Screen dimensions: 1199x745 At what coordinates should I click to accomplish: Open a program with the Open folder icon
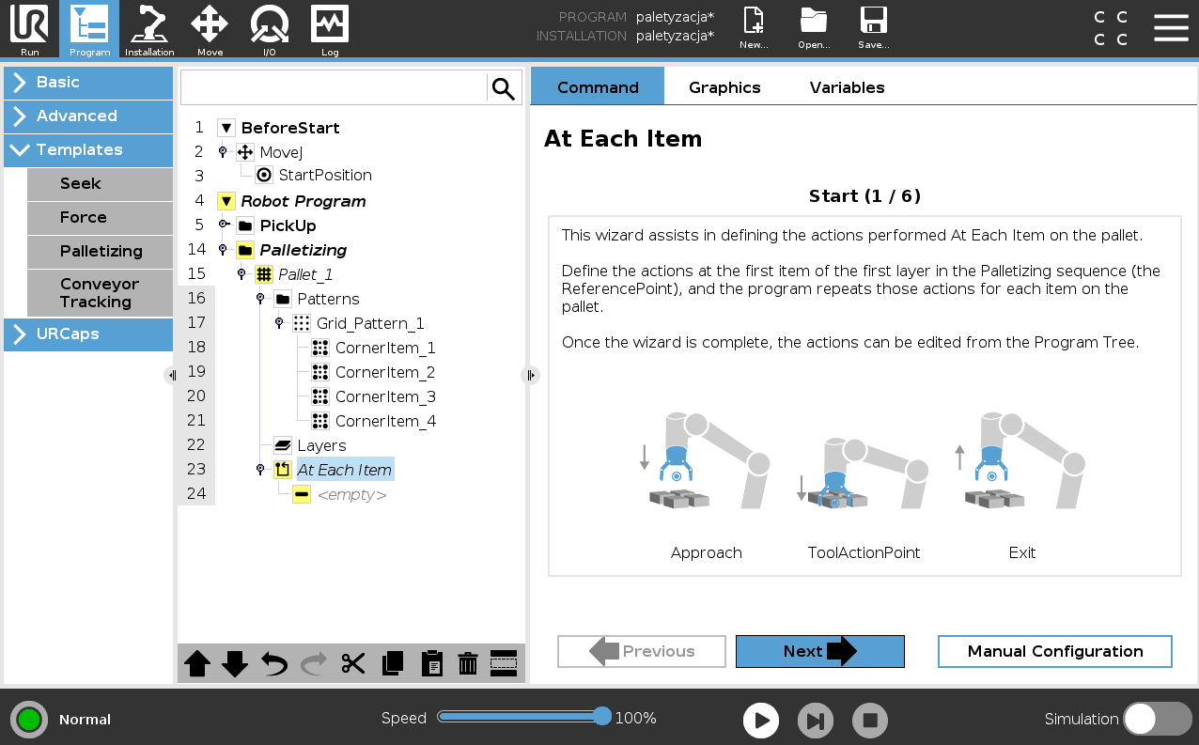pyautogui.click(x=814, y=28)
